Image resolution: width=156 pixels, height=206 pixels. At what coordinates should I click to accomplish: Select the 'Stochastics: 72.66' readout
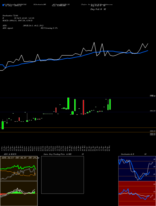10,16
